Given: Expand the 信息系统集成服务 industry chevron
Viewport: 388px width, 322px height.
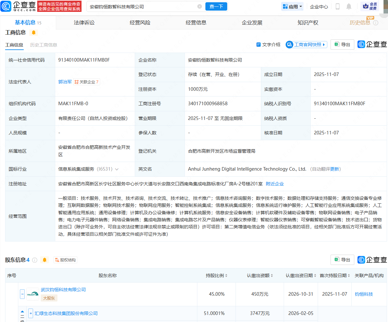Looking at the screenshot, I should click(x=117, y=169).
